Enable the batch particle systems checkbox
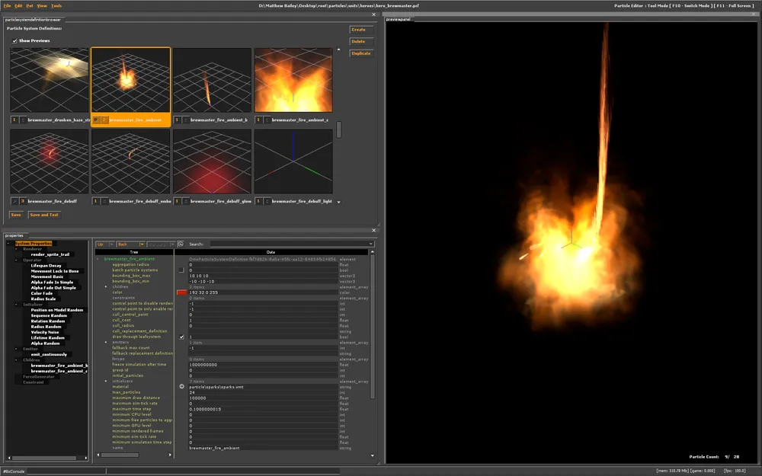762x476 pixels. click(x=181, y=270)
